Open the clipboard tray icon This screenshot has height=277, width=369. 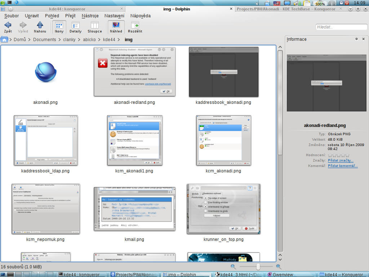[307, 3]
